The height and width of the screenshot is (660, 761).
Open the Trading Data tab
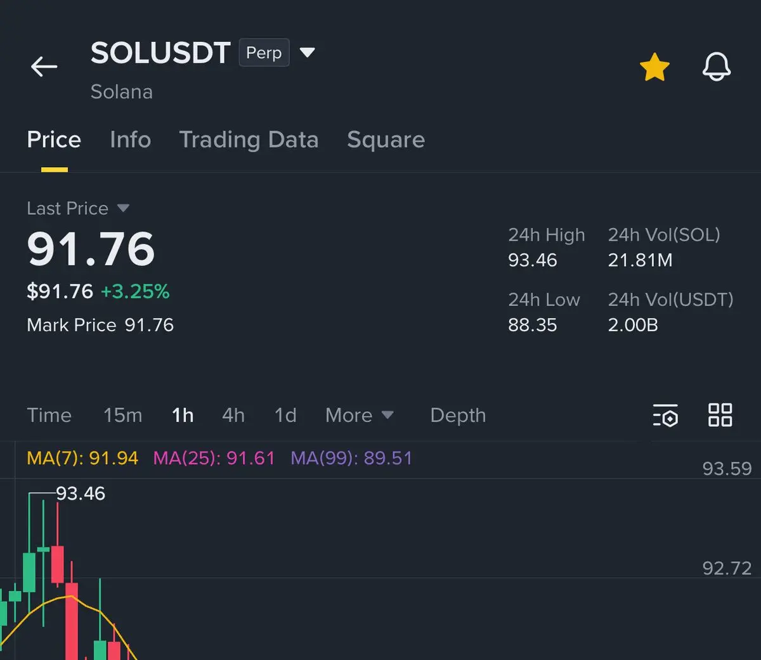coord(249,140)
